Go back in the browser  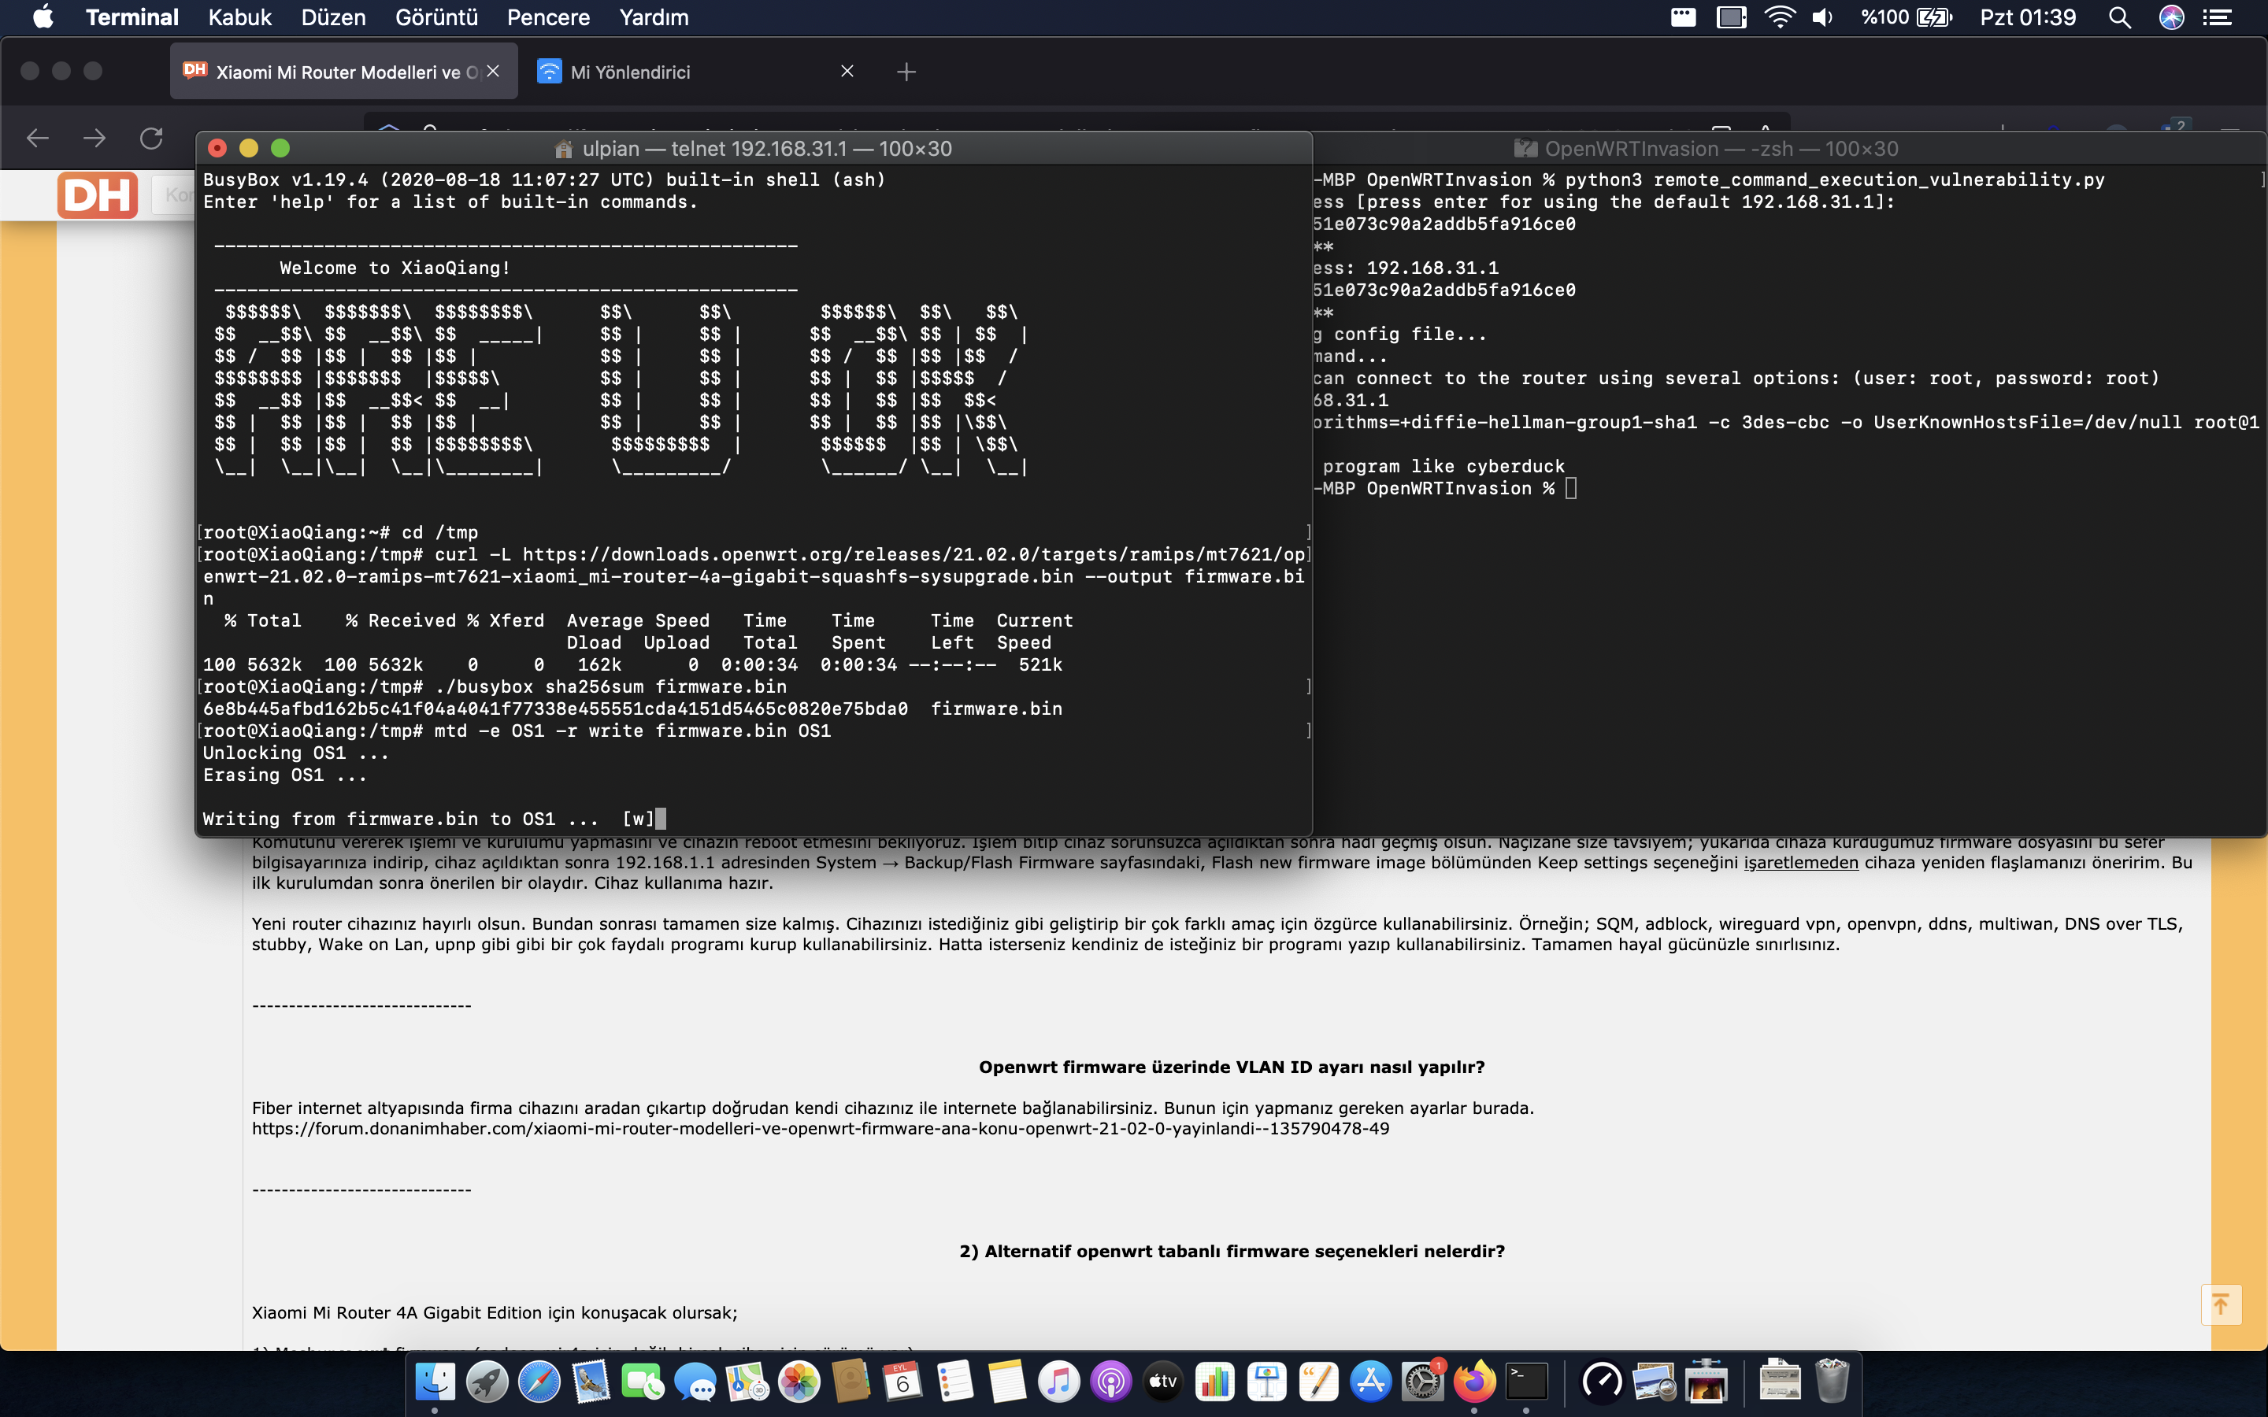click(x=38, y=138)
